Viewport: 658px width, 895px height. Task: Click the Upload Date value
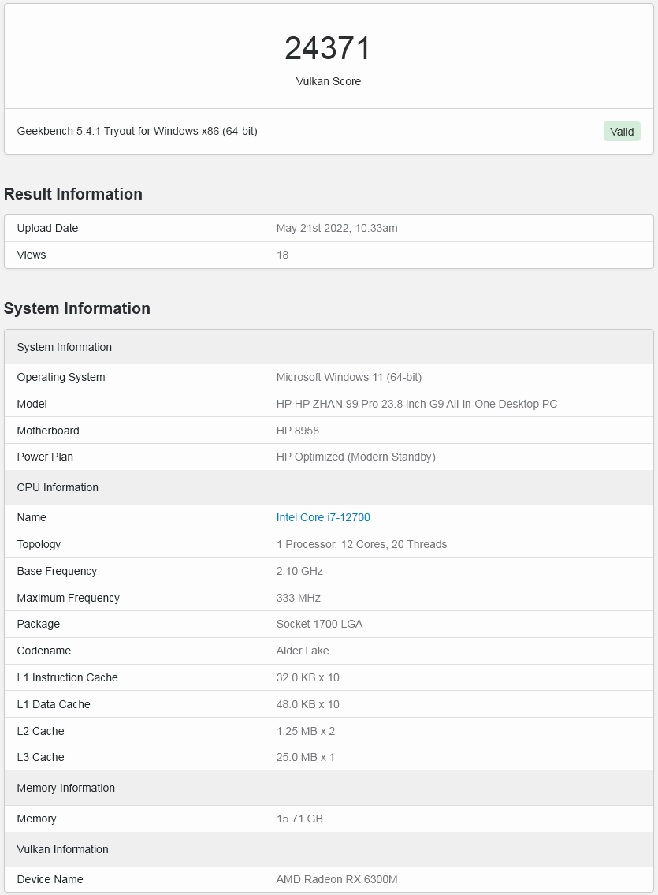pos(336,229)
